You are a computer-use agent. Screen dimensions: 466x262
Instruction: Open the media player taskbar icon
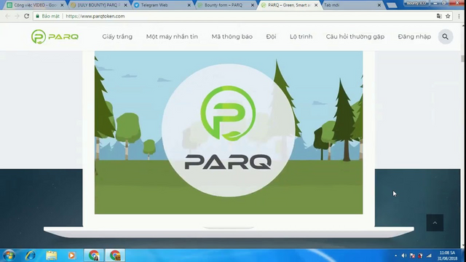(x=71, y=255)
